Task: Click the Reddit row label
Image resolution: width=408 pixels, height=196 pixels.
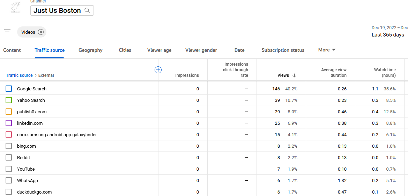Action: pyautogui.click(x=24, y=157)
